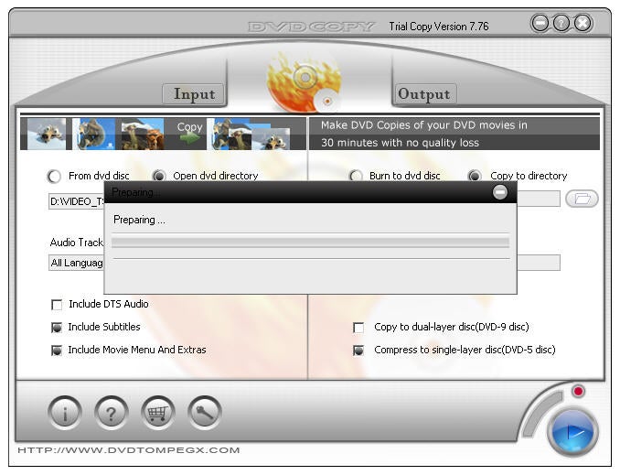Screen dimensions: 620x475
Task: Select Open dvd directory option
Action: 159,176
